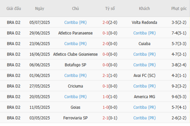Click the Cuiaba away team
Image resolution: width=190 pixels, height=126 pixels.
(x=144, y=44)
